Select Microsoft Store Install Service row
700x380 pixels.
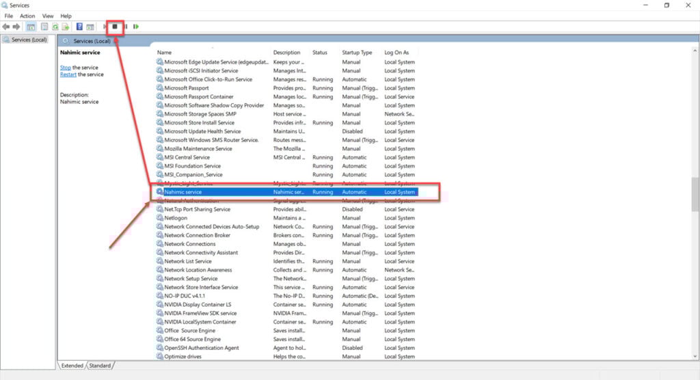(286, 122)
